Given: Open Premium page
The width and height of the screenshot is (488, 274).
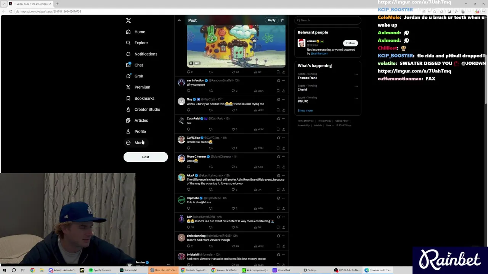Looking at the screenshot, I should [138, 87].
